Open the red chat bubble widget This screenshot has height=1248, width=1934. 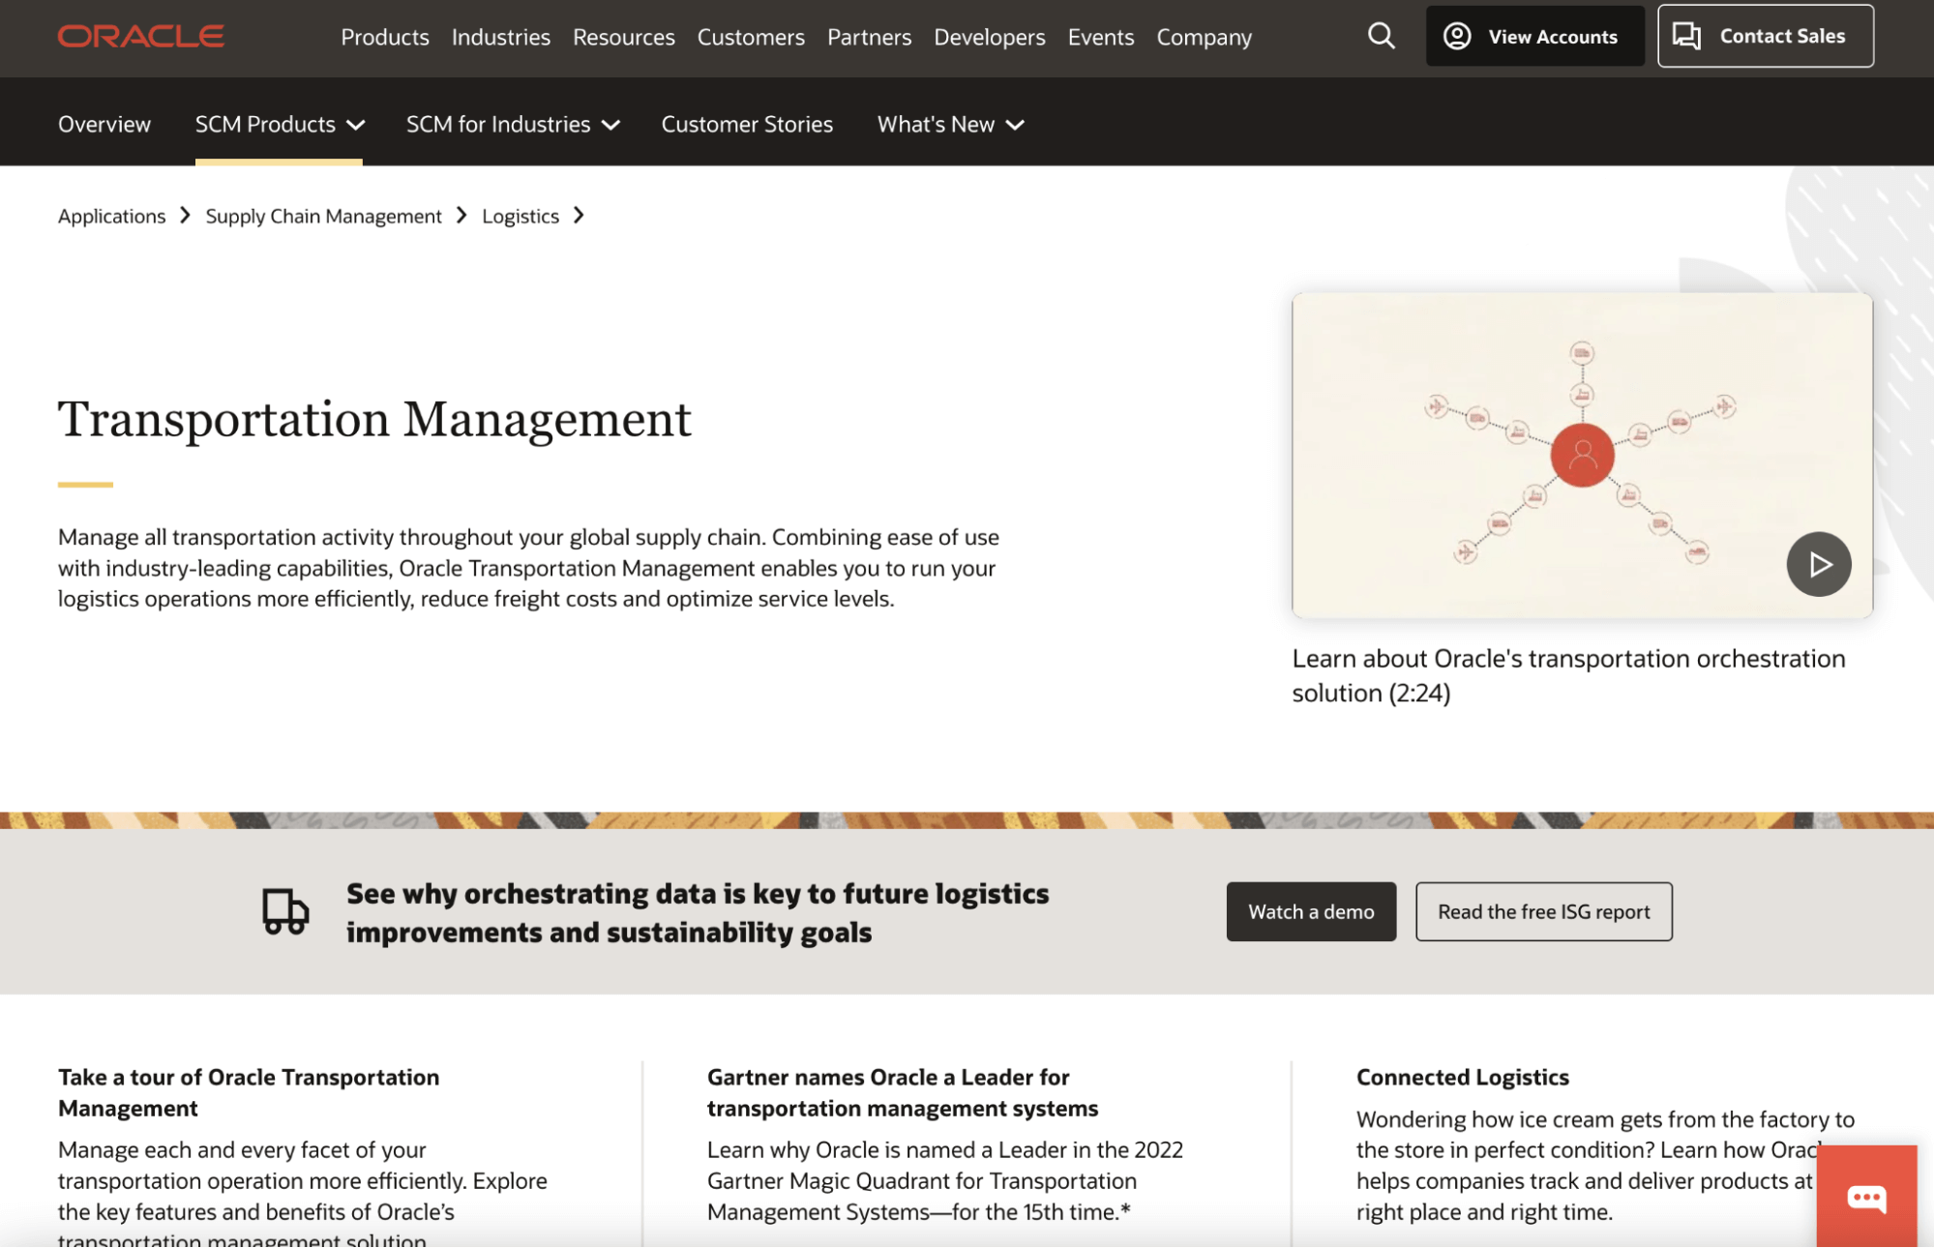tap(1865, 1197)
